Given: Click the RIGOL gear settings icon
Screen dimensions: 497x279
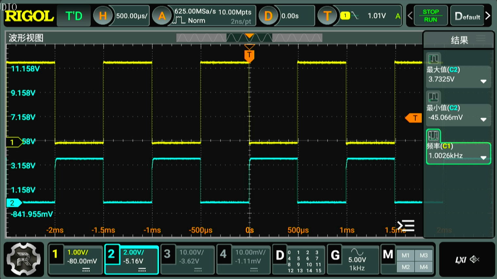Looking at the screenshot, I should click(x=24, y=259).
